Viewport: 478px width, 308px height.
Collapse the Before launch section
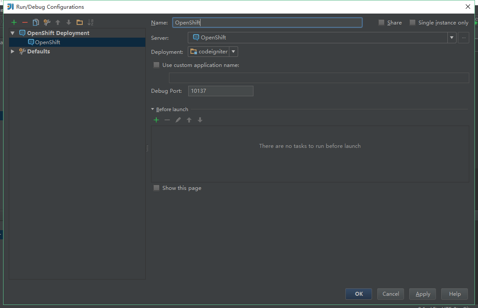(x=153, y=109)
